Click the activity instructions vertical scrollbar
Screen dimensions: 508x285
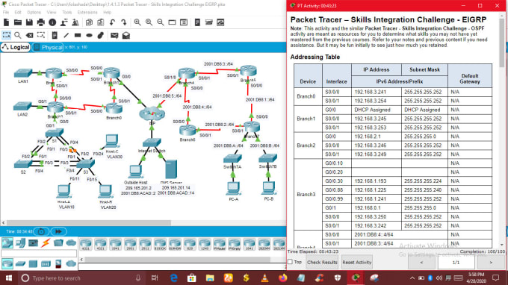pos(502,43)
